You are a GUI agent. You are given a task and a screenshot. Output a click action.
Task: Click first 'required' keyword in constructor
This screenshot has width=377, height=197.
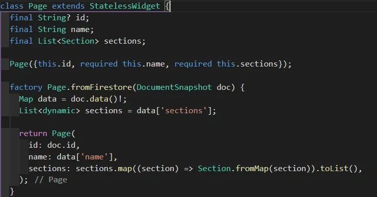(x=99, y=64)
